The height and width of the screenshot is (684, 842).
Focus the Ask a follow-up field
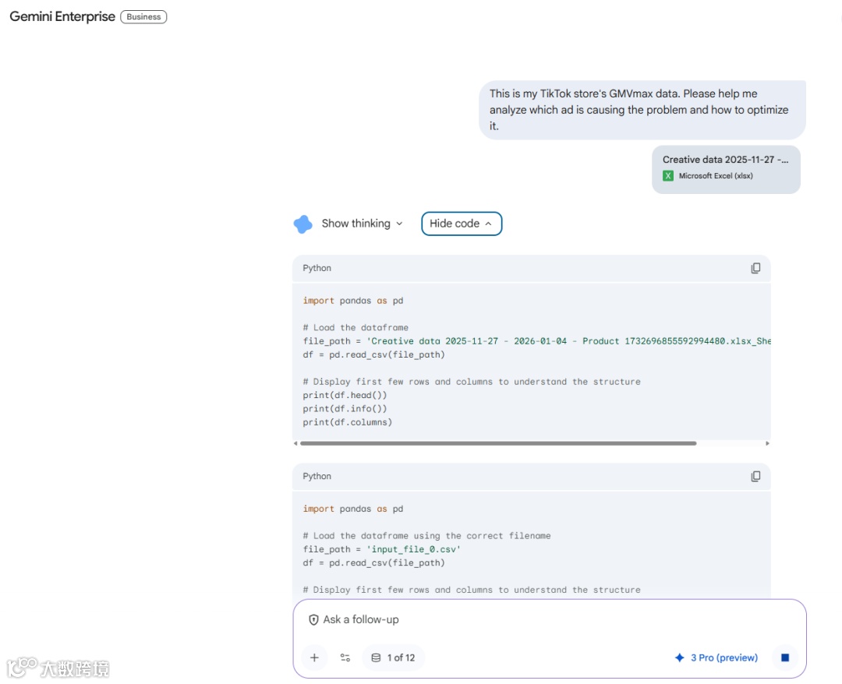[x=548, y=619]
